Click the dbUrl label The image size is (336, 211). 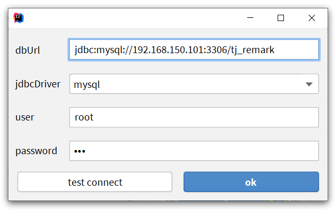[x=28, y=51]
